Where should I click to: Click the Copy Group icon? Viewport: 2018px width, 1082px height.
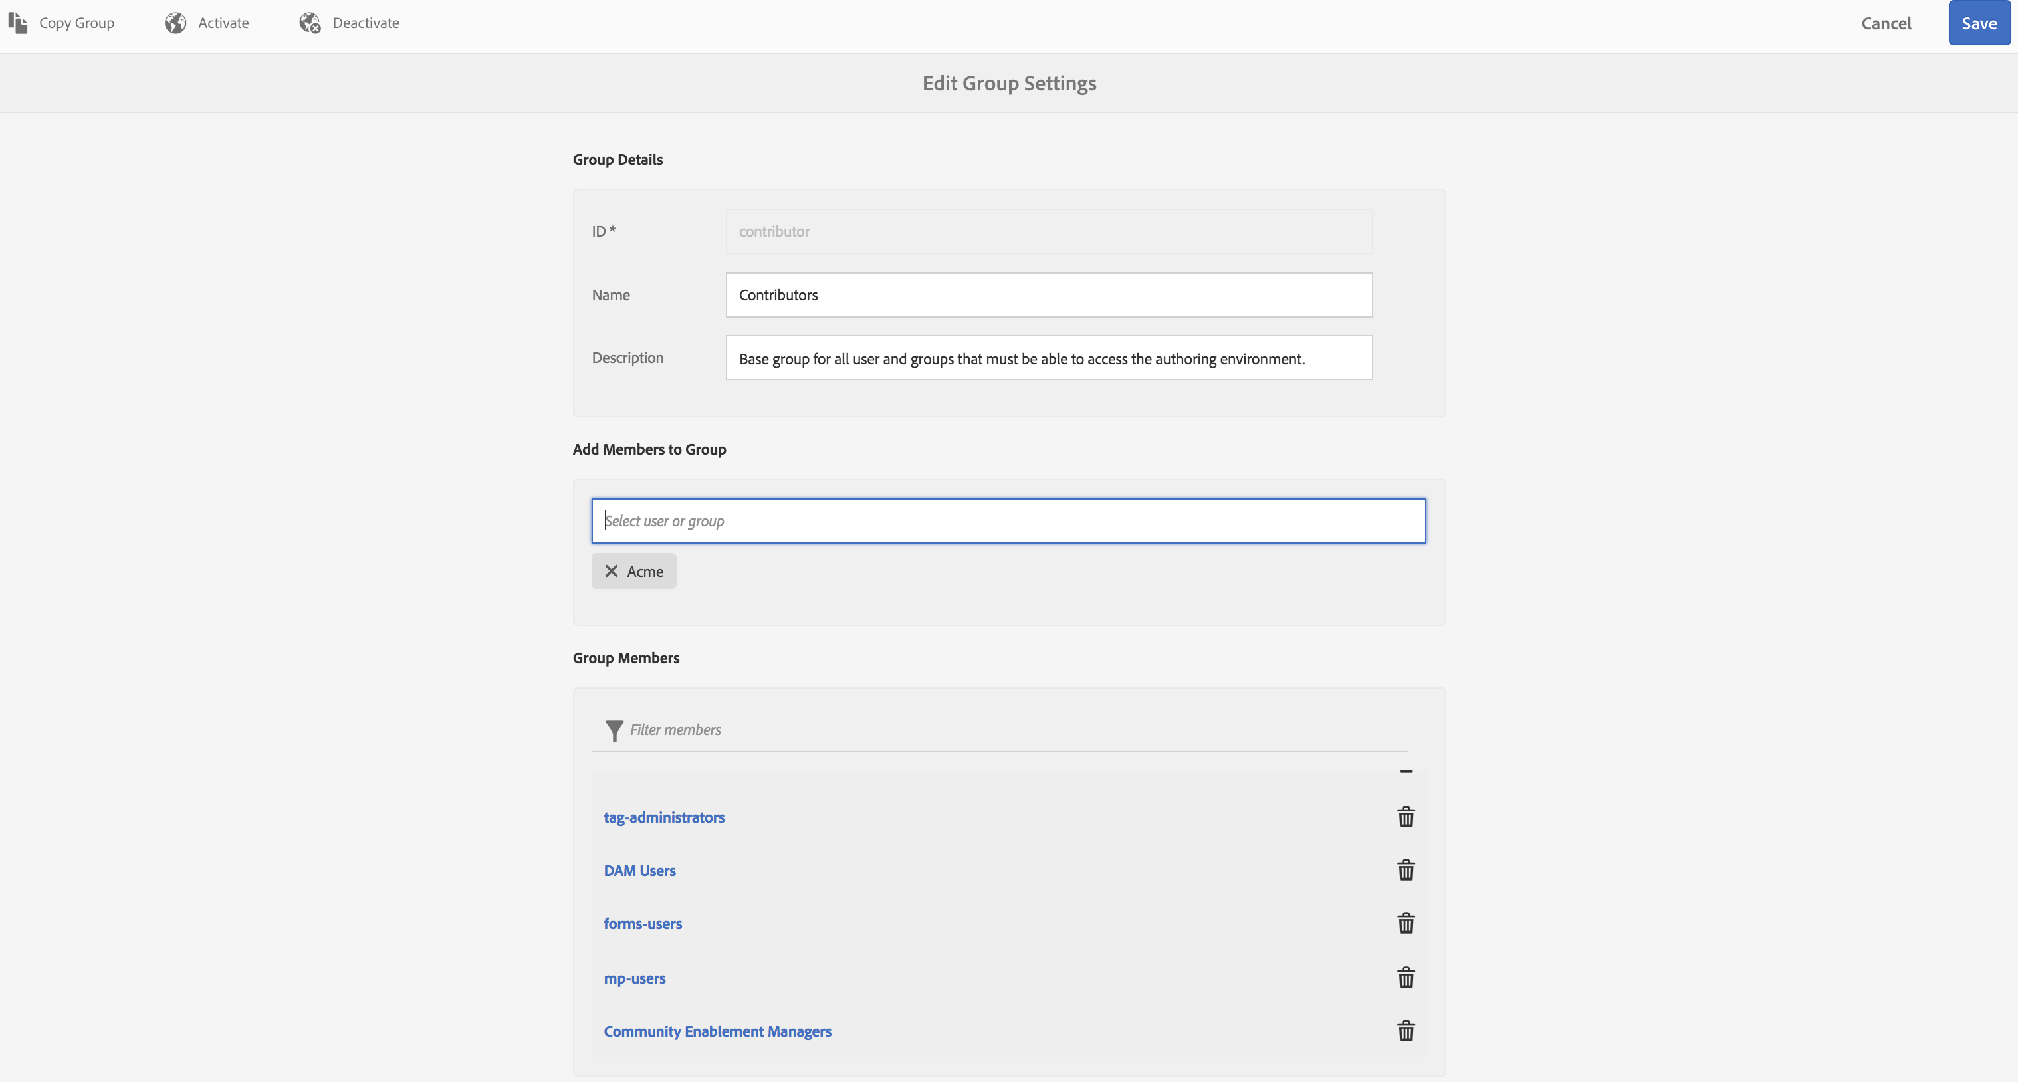click(x=18, y=23)
